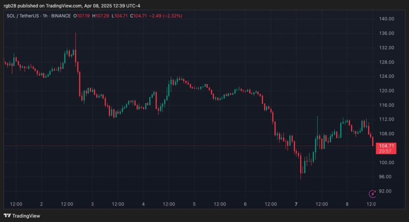Click the high value H107.29 in legend
409x222 pixels.
tap(103, 16)
